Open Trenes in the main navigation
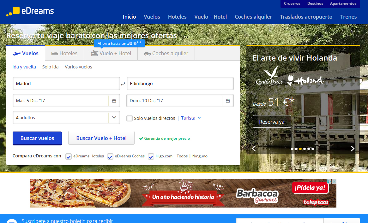The height and width of the screenshot is (223, 368). [x=348, y=17]
